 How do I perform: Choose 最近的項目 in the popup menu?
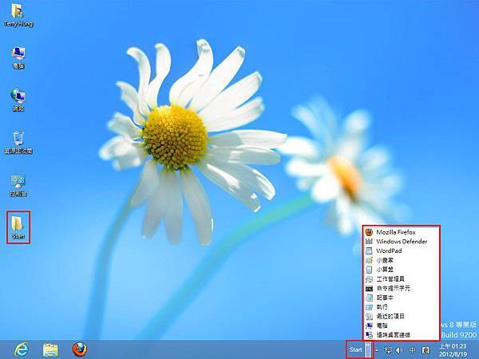[402, 316]
